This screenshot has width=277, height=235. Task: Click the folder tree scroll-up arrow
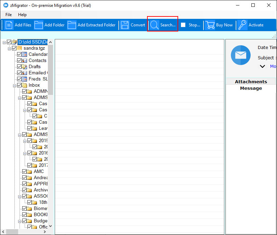(51, 42)
